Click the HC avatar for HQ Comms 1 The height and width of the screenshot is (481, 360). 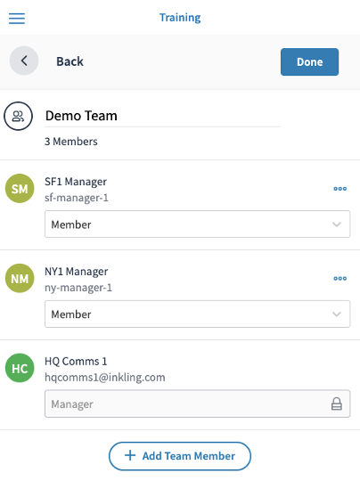[20, 368]
